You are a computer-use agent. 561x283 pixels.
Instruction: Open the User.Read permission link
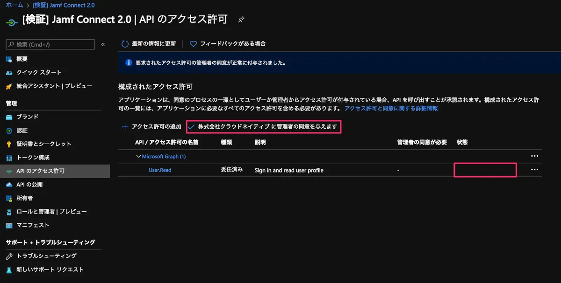pyautogui.click(x=160, y=170)
